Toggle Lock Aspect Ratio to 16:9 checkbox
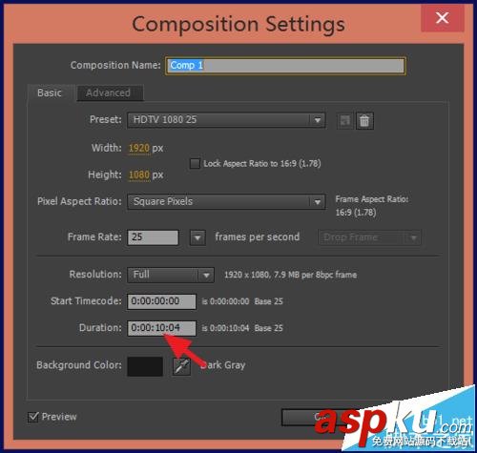477x453 pixels. [x=195, y=164]
